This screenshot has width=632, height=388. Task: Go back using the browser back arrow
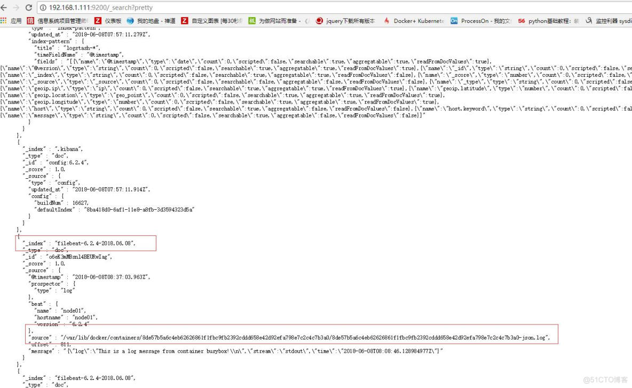[4, 7]
